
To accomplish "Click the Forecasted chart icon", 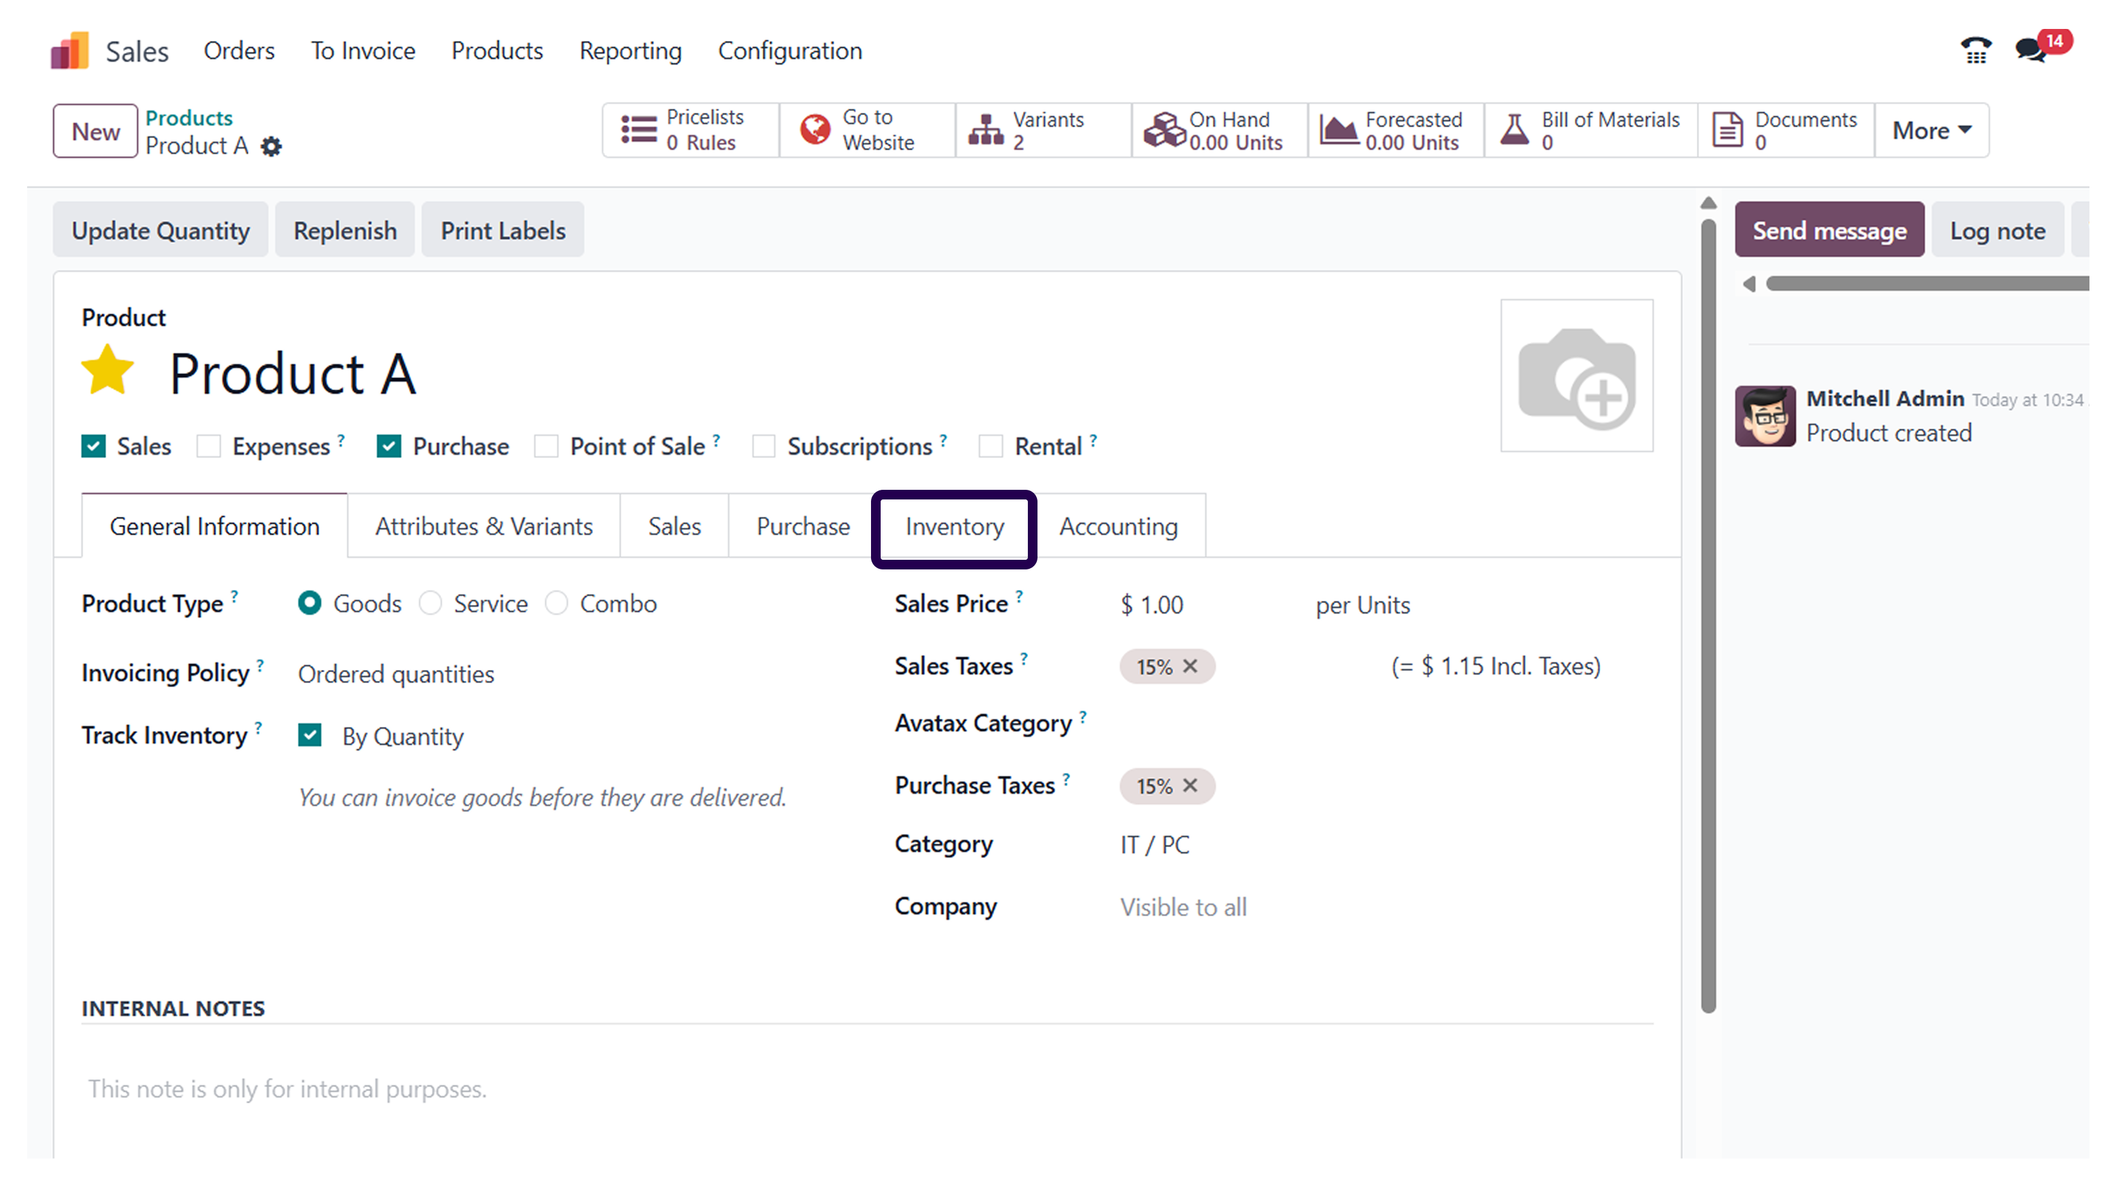I will 1338,130.
